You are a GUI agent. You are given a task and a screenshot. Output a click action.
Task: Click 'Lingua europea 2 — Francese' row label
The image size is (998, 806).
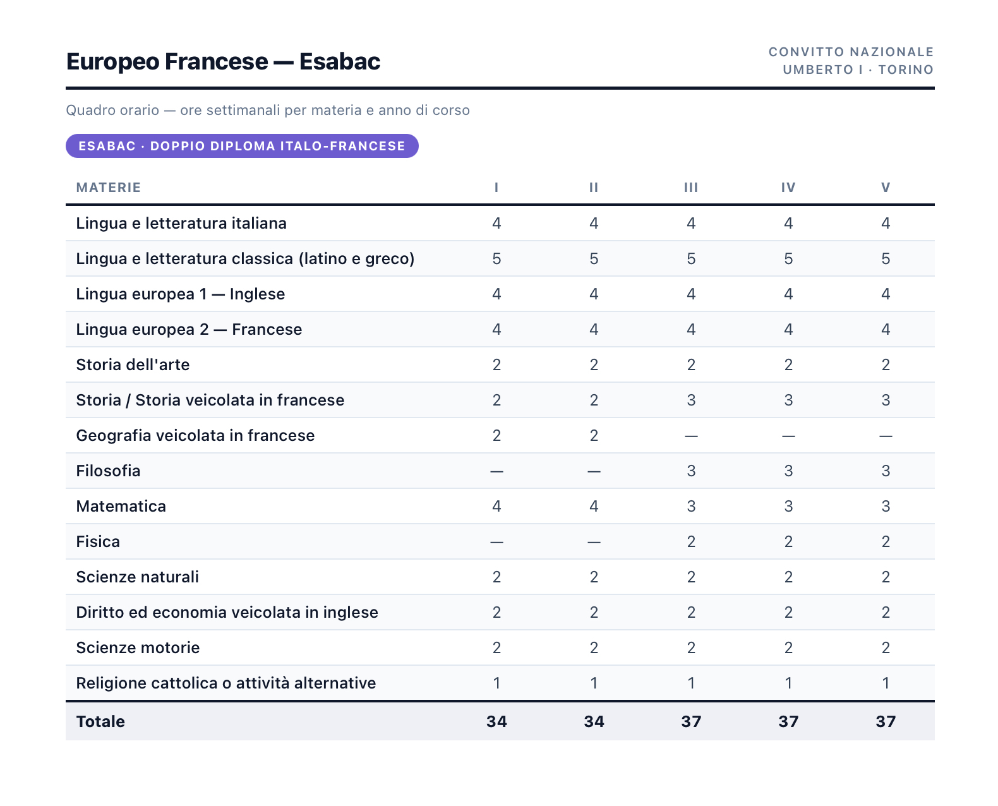[189, 329]
